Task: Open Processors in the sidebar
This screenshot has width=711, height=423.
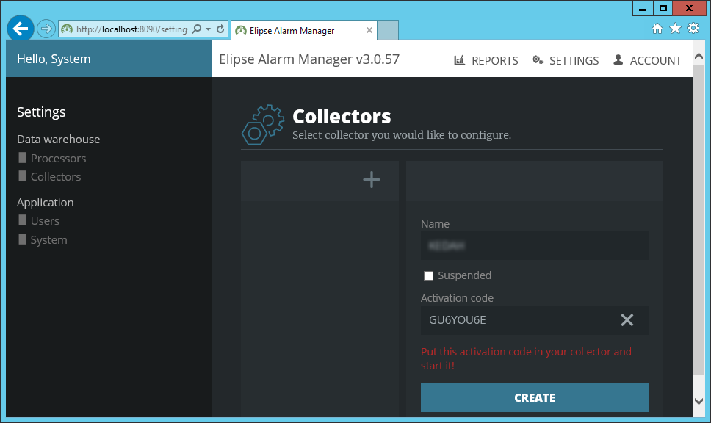Action: tap(58, 159)
